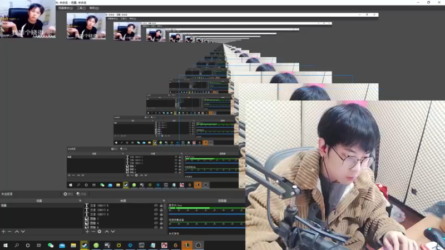445x250 pixels.
Task: Open the 帮助(H) menu in the outermost menu bar
Action: point(94,8)
